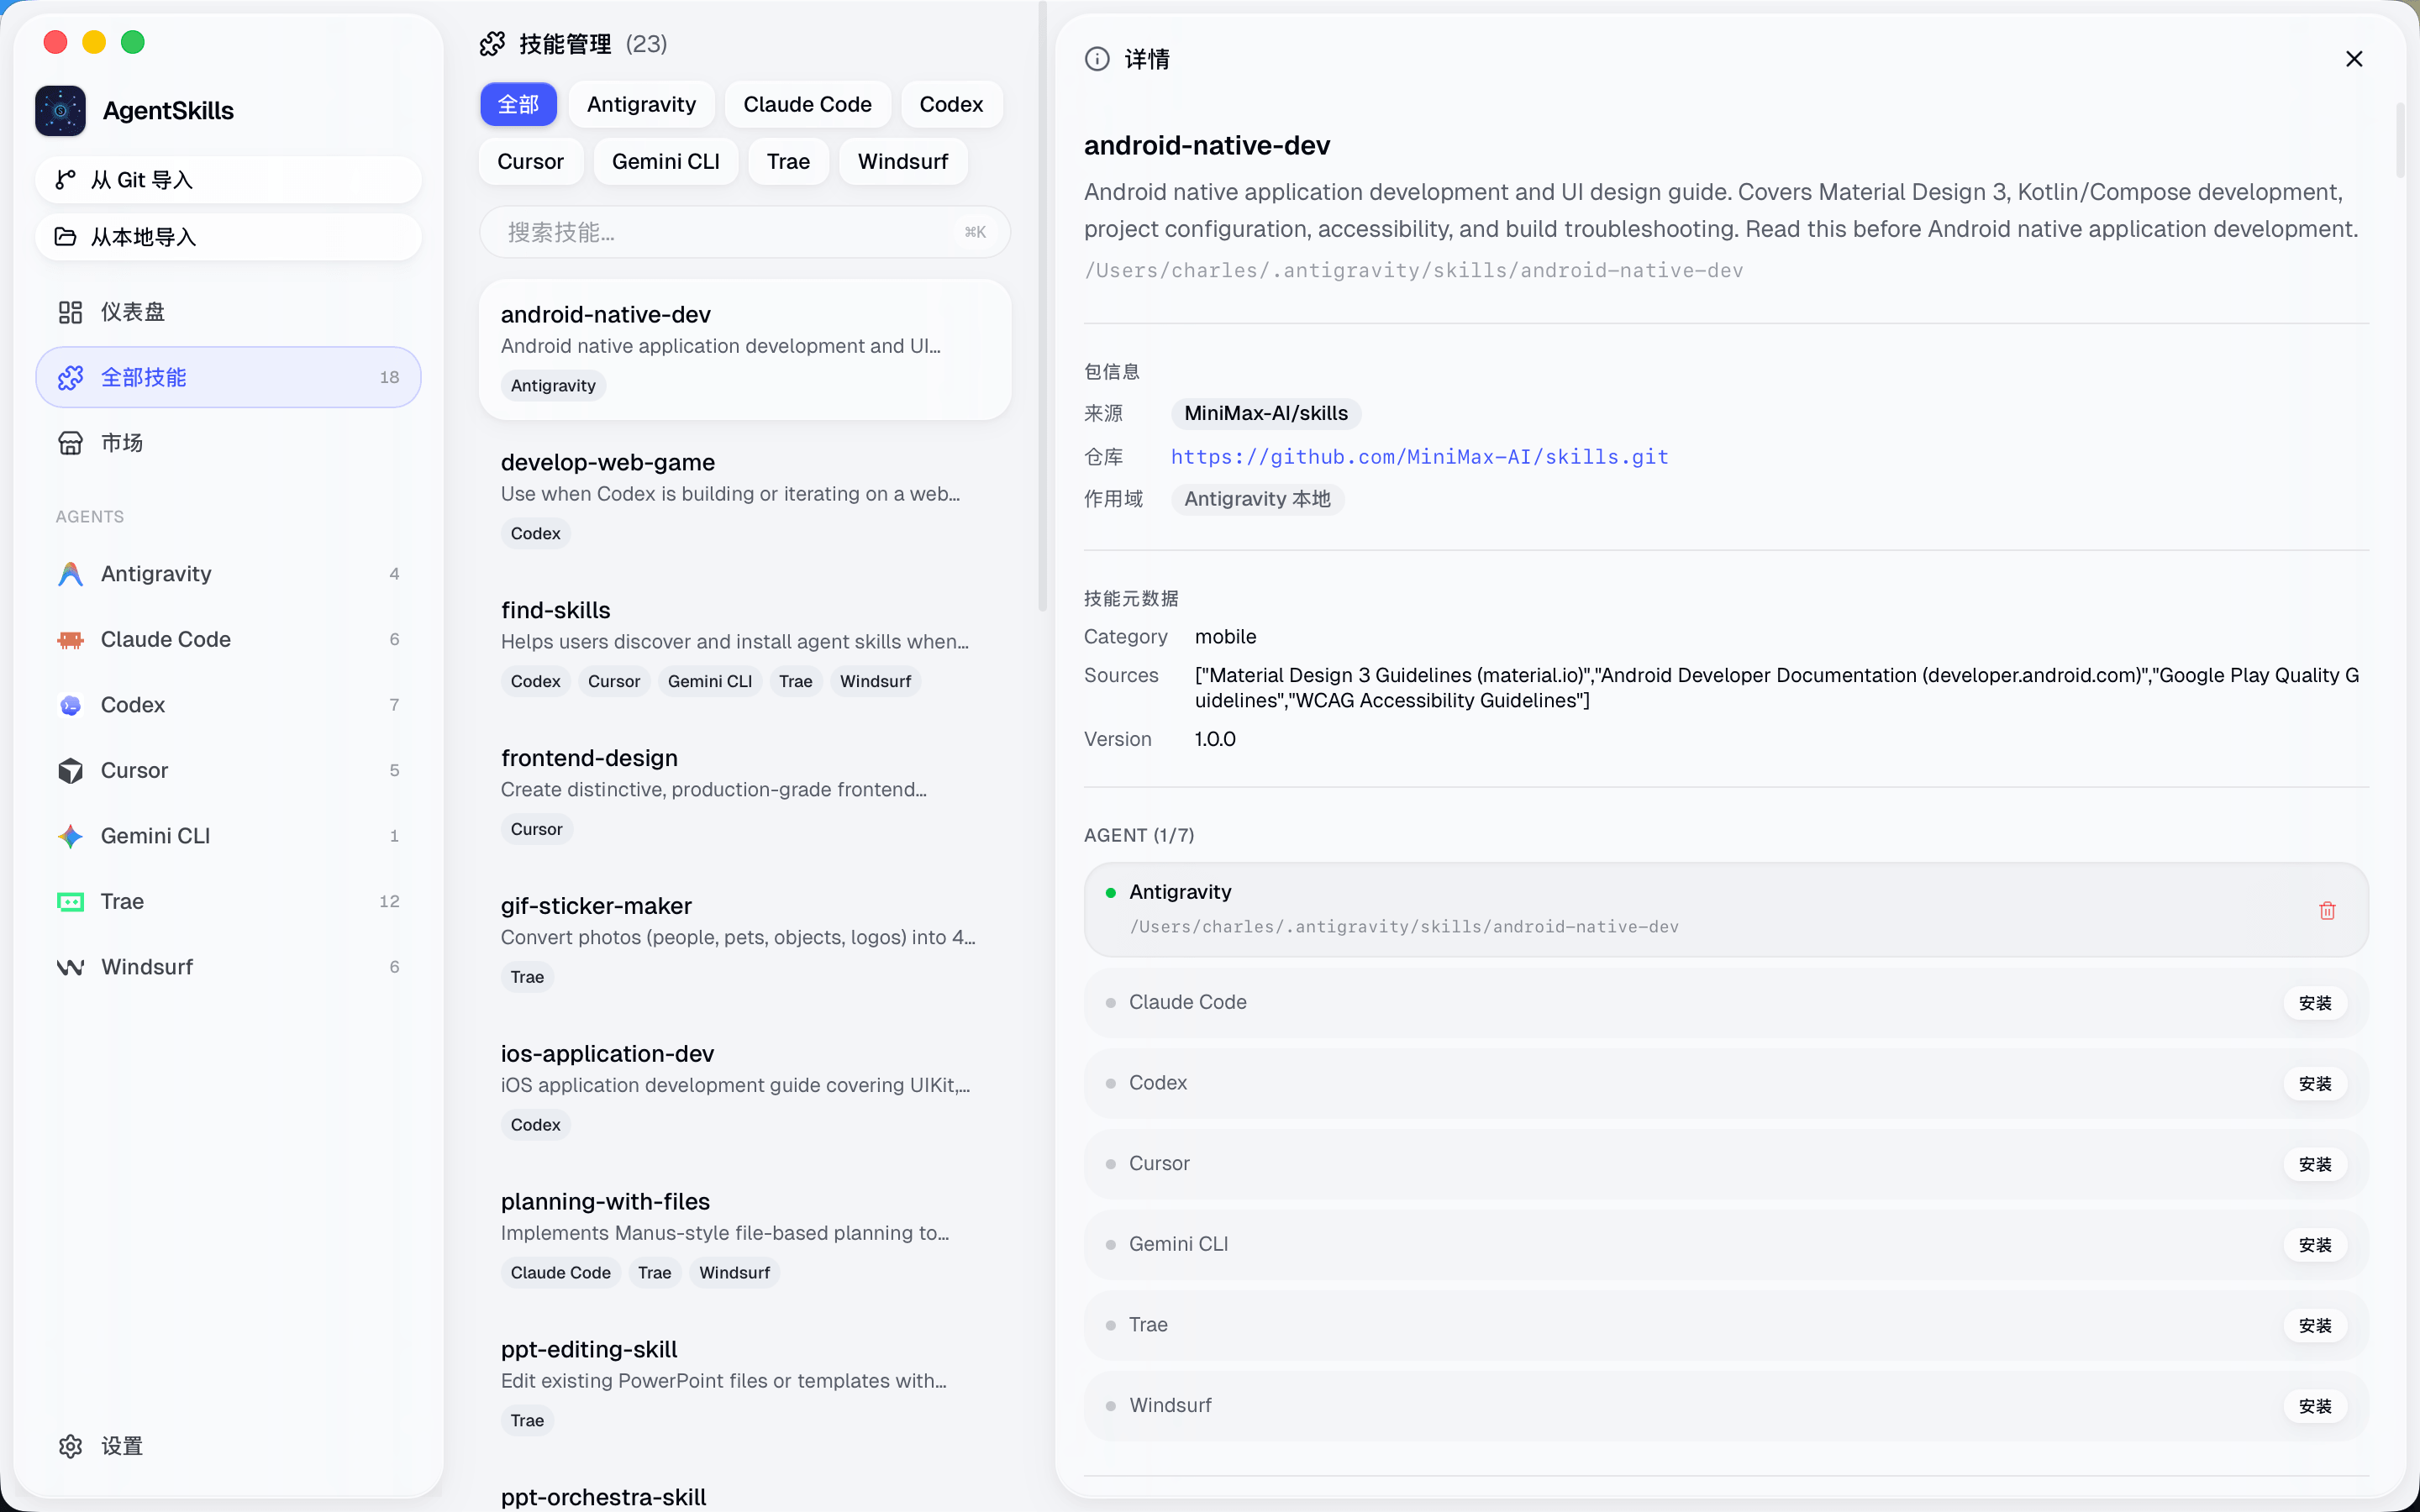The width and height of the screenshot is (2420, 1512).
Task: Open the dashboard via grid icon
Action: tap(70, 312)
